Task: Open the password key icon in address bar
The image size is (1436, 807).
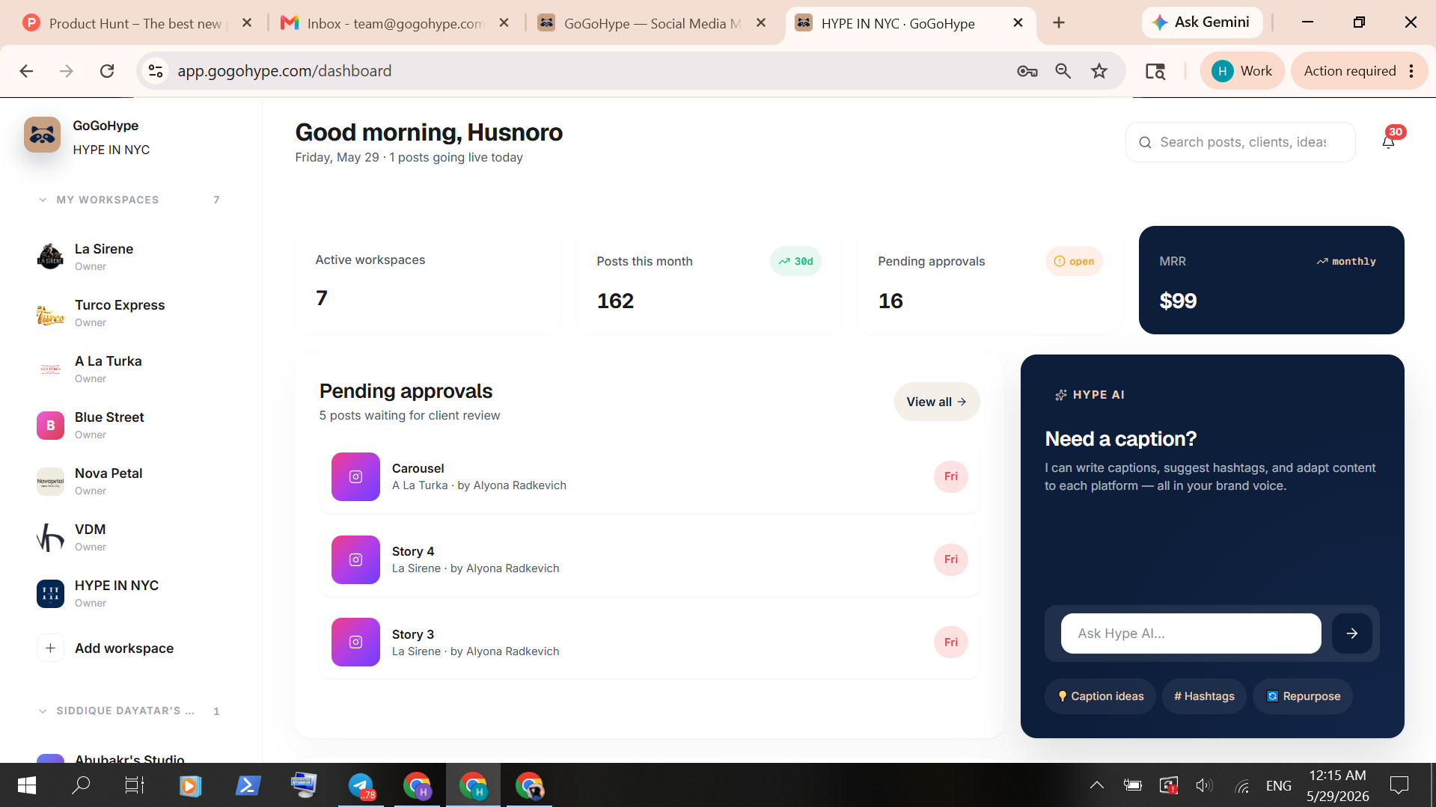Action: (x=1027, y=71)
